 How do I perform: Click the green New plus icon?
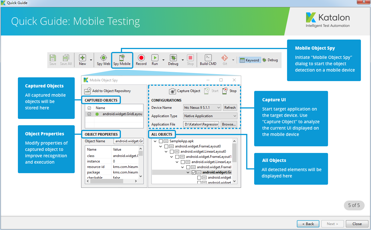tap(83, 58)
